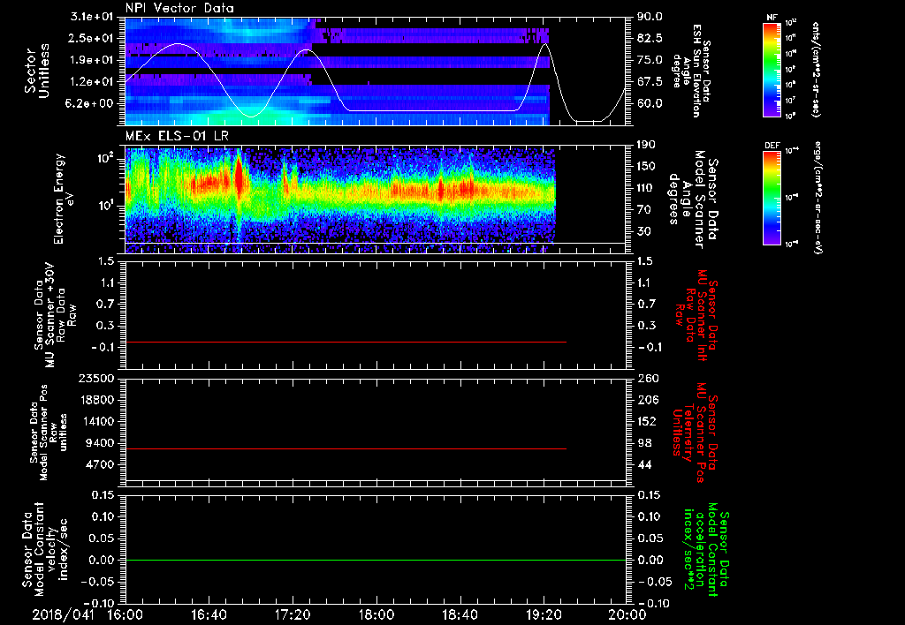905x625 pixels.
Task: Click the red line in the Scanner Pos panel
Action: pos(346,448)
